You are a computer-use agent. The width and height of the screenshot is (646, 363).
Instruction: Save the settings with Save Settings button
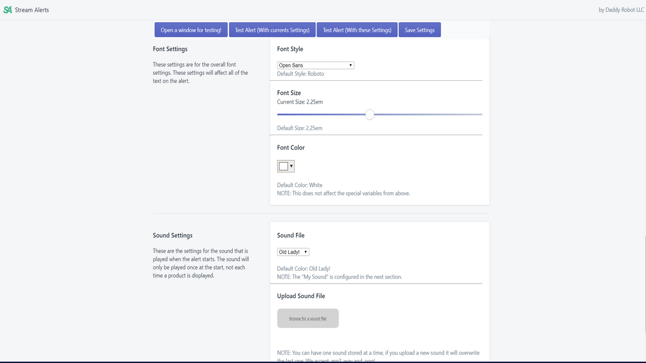click(419, 30)
